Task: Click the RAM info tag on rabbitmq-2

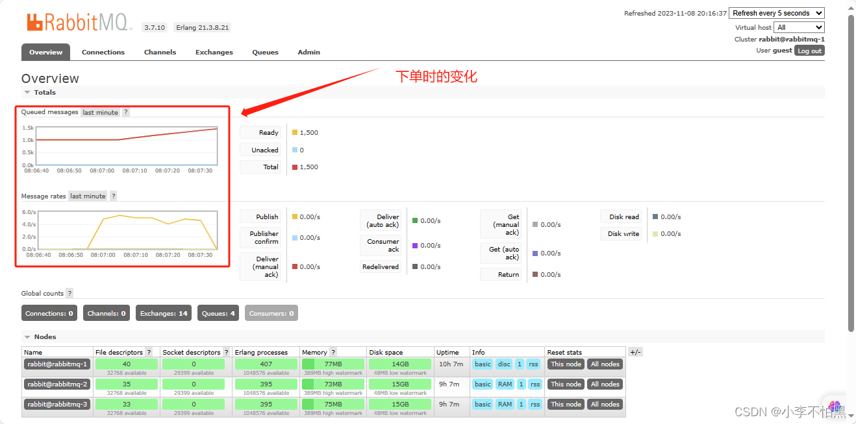Action: 505,384
